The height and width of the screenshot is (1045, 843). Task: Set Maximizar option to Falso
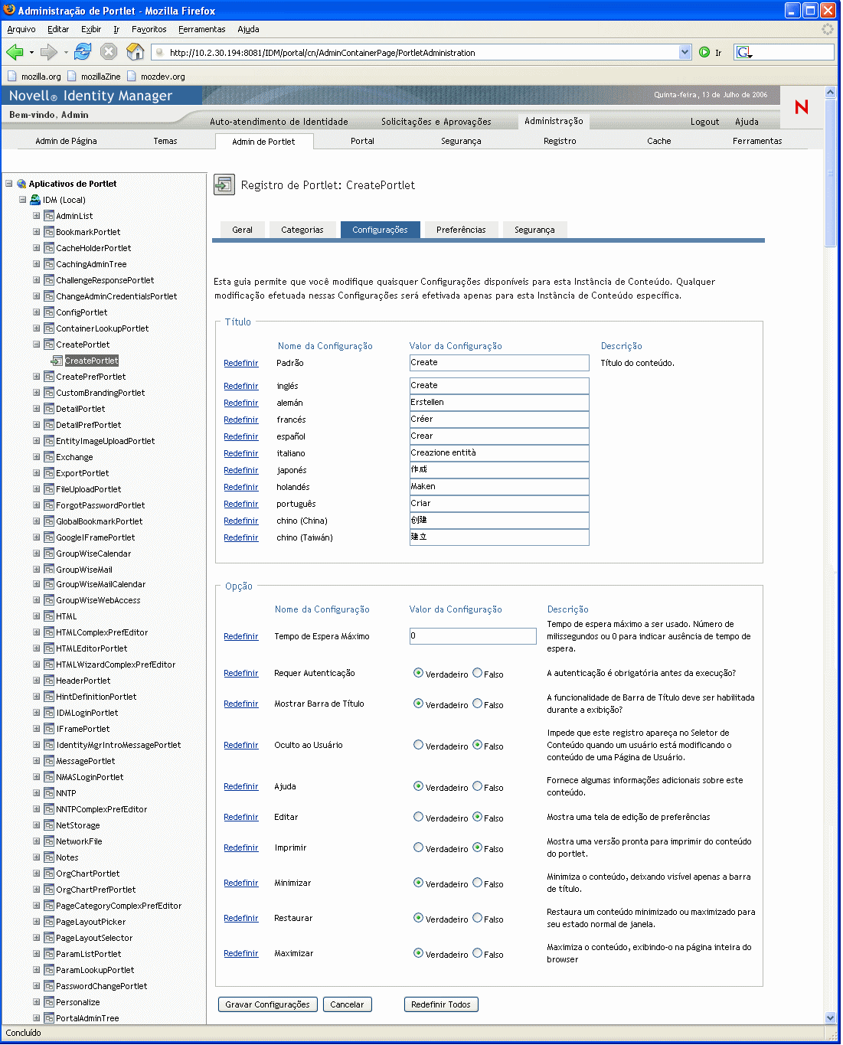tap(477, 953)
